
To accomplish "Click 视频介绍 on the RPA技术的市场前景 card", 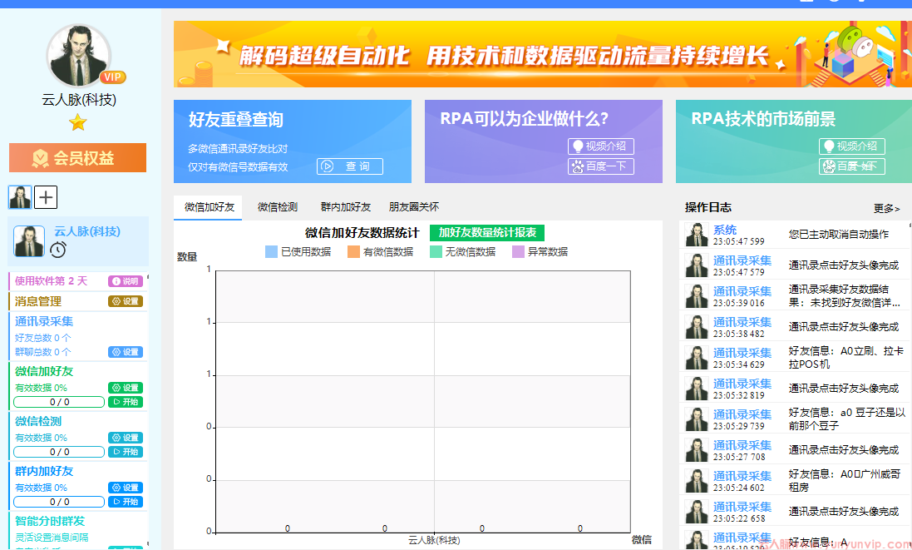I will [852, 146].
